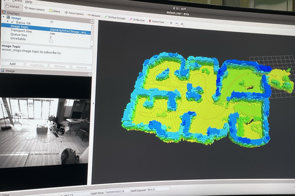Activate the Move Camera tool

[x=34, y=9]
